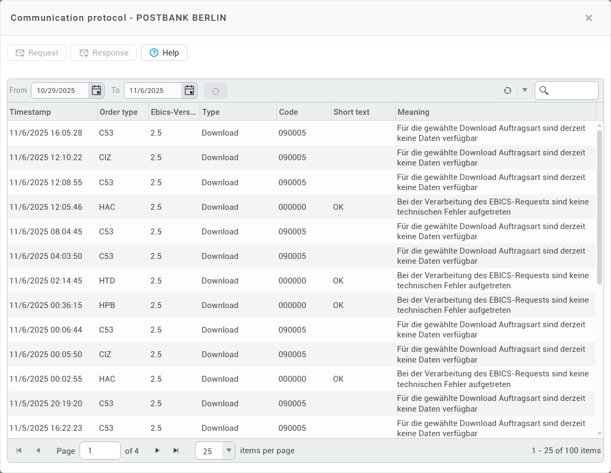Image resolution: width=611 pixels, height=473 pixels.
Task: Go to the next page
Action: (x=157, y=451)
